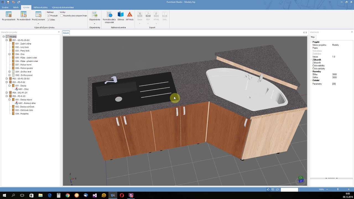354x199 pixels.
Task: Select M01 - Rohový dřez tree item
Action: tap(27, 103)
